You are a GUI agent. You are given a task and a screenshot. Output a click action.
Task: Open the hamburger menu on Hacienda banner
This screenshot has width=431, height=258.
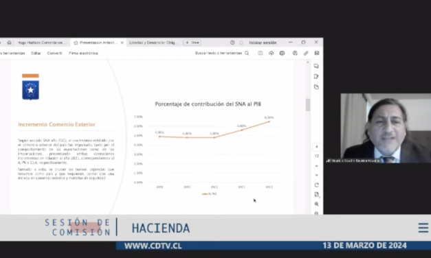[423, 228]
